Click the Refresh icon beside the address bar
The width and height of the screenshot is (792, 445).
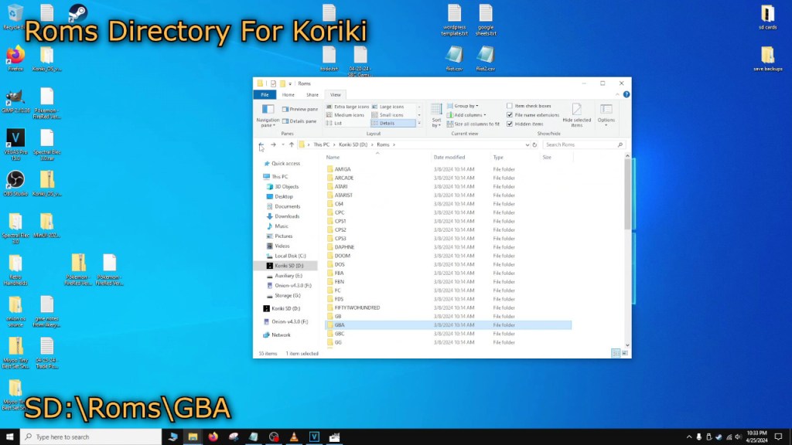[534, 144]
